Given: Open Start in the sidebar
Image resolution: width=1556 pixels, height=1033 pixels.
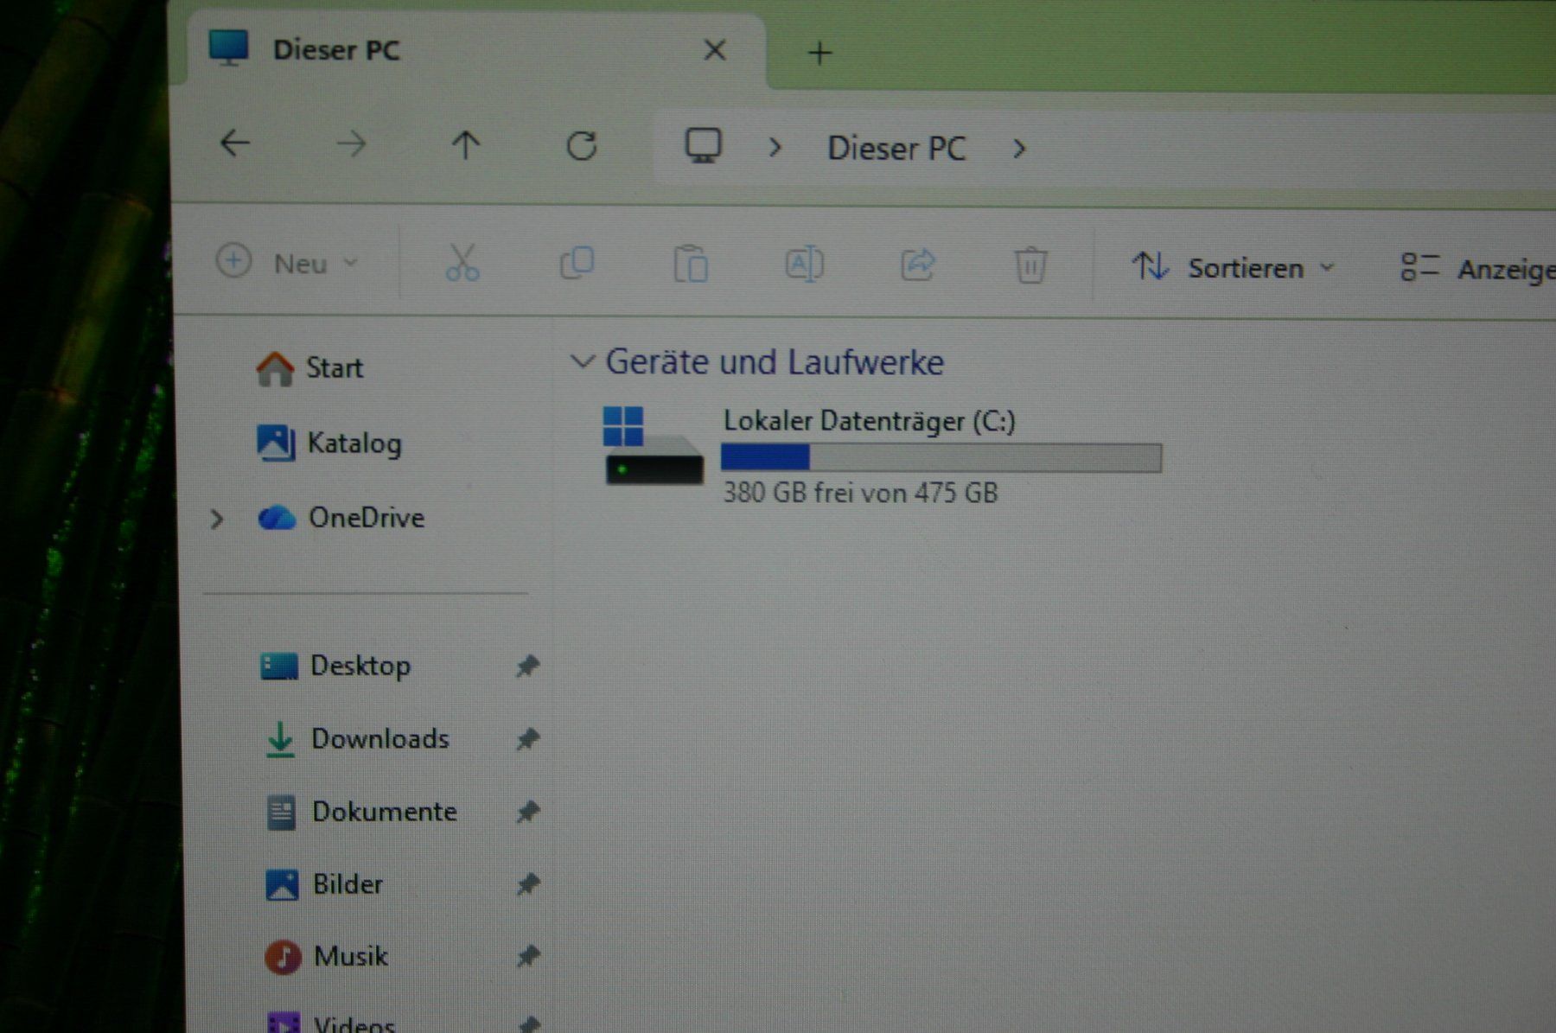Looking at the screenshot, I should click(x=309, y=368).
